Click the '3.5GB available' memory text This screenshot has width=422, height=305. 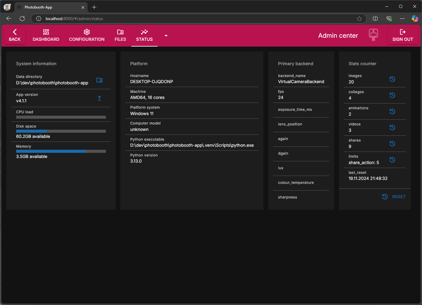tap(32, 156)
